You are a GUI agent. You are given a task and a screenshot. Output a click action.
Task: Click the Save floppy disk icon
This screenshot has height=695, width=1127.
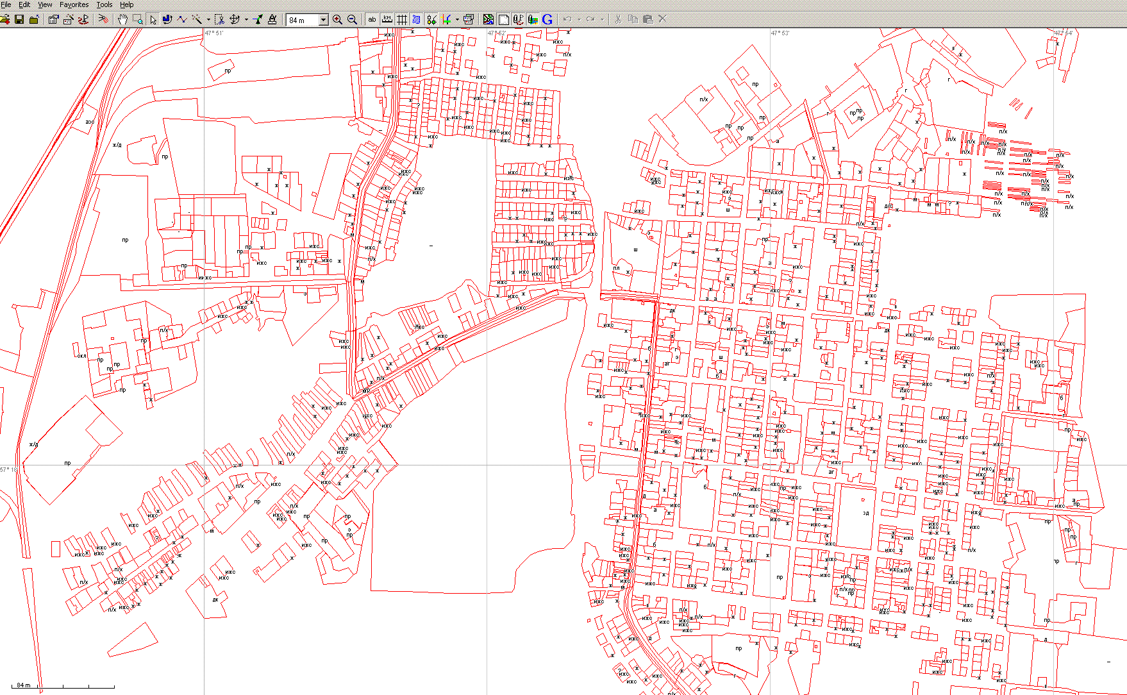tap(19, 19)
